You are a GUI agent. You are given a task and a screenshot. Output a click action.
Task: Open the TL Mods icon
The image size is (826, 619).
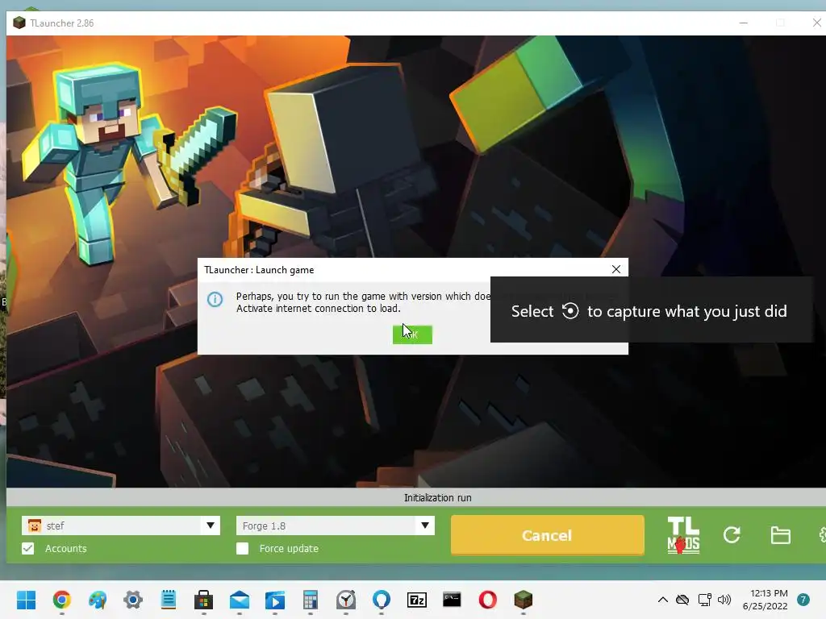[x=683, y=535]
